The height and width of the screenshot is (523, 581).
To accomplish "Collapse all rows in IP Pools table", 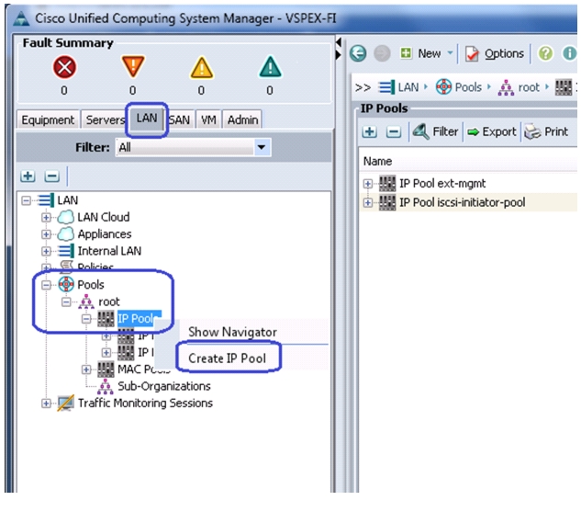I will pyautogui.click(x=394, y=131).
